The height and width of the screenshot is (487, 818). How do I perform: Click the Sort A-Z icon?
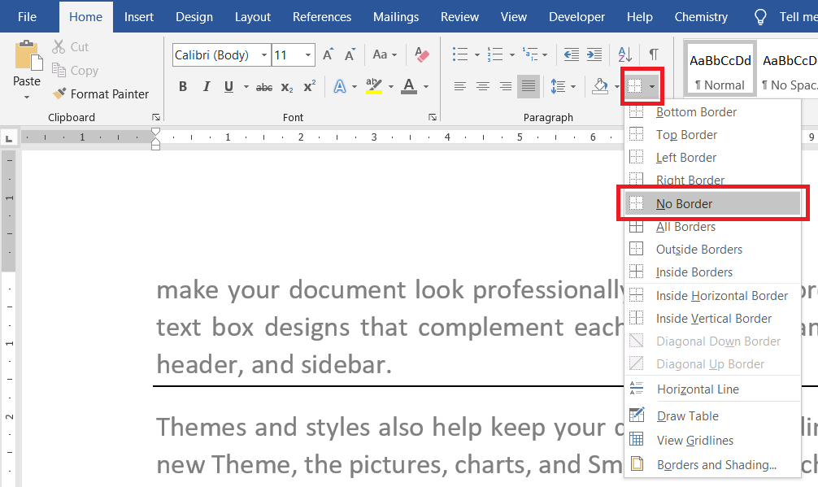[x=624, y=55]
